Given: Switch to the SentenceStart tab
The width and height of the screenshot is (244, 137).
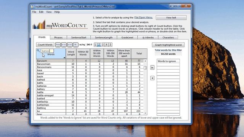Looking at the screenshot, I should [x=79, y=38].
